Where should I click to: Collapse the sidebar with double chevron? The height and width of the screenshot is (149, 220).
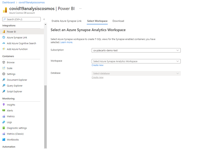click(44, 19)
